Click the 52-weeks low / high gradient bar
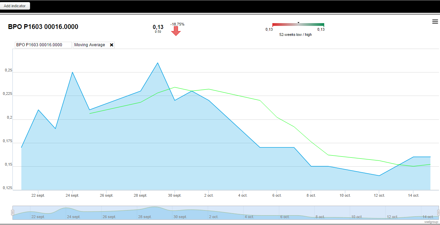Screen dimensions: 440x225 point(298,25)
